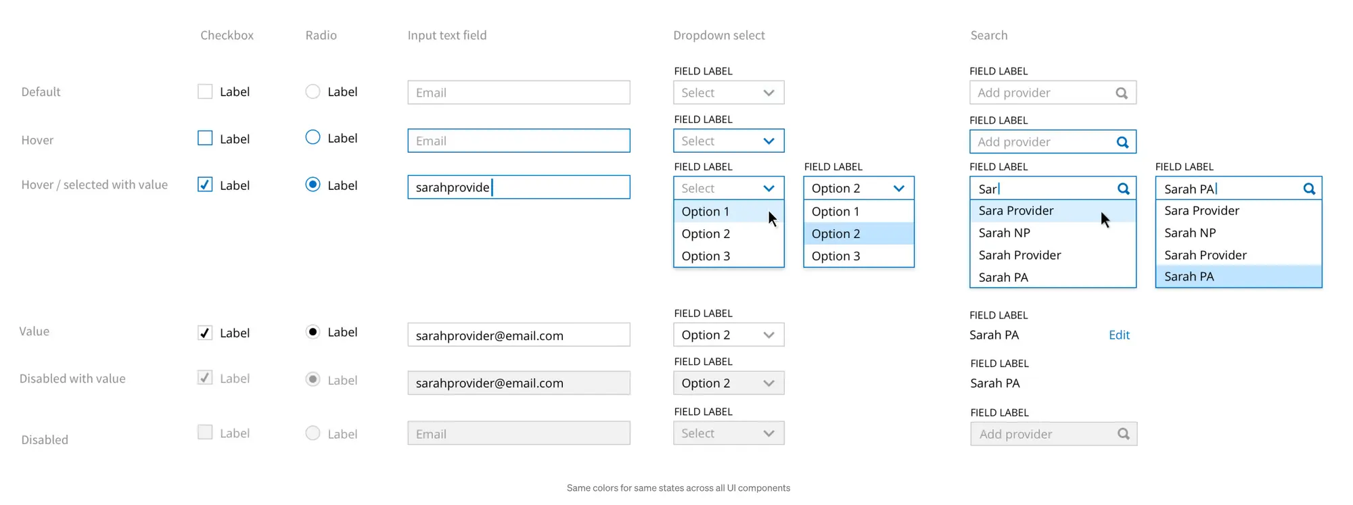Screen dimensions: 1353x505
Task: Pick Sarah Provider in the "Sarah PA" search results
Action: 1206,256
